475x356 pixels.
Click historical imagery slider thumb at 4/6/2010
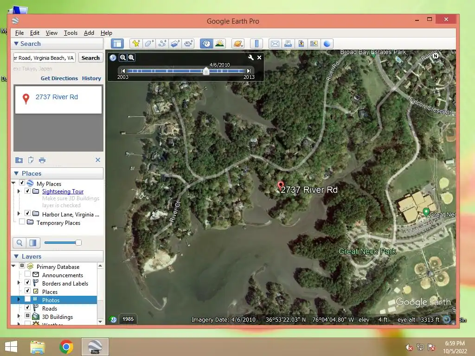pyautogui.click(x=206, y=71)
